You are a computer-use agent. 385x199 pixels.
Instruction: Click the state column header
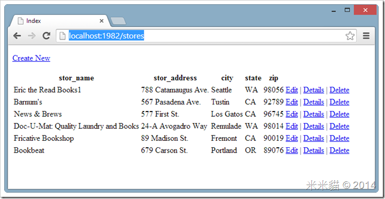pyautogui.click(x=253, y=78)
